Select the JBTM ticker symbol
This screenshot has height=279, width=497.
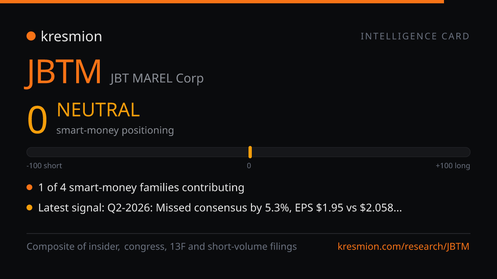[x=64, y=72]
